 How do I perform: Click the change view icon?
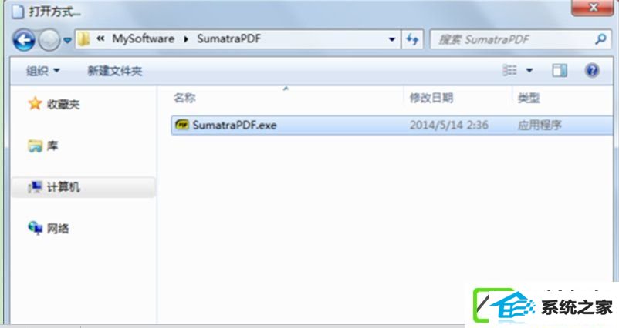[509, 71]
